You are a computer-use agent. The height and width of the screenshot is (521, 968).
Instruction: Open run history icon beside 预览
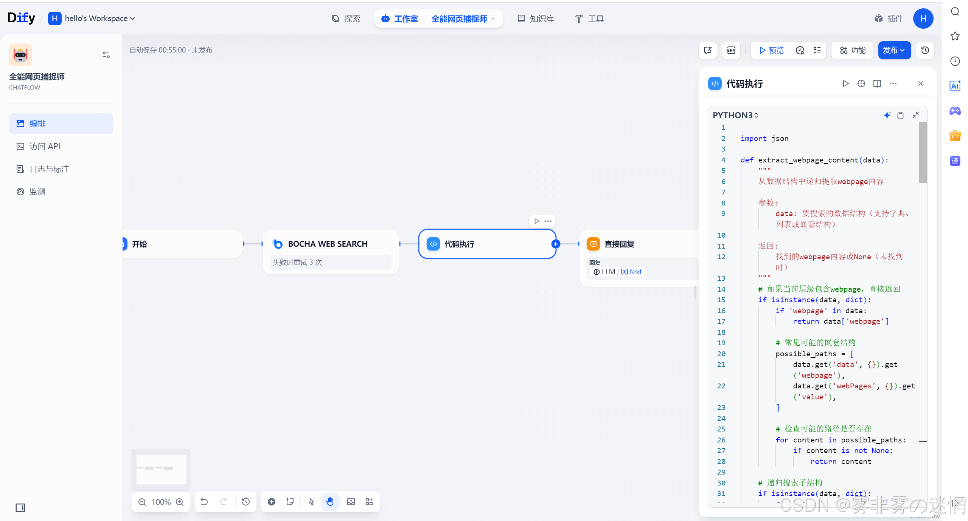[800, 50]
